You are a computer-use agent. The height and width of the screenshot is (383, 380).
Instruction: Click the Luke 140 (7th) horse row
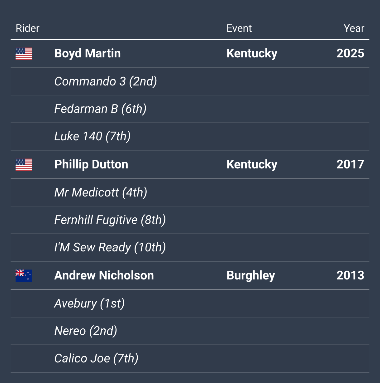click(x=190, y=136)
